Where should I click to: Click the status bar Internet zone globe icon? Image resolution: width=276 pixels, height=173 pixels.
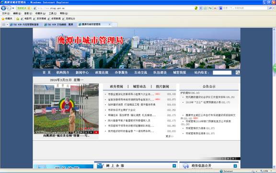(x=221, y=171)
